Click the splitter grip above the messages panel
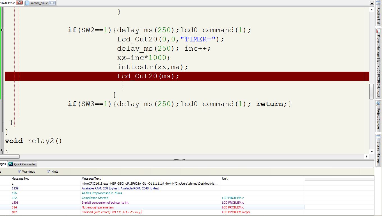Image resolution: width=382 pixels, height=216 pixels. pyautogui.click(x=179, y=160)
